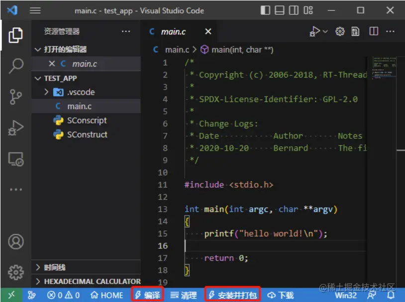Close the main.c editor tab
The image size is (405, 302).
click(208, 31)
